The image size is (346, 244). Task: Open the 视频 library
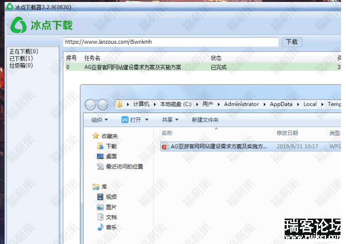click(111, 197)
